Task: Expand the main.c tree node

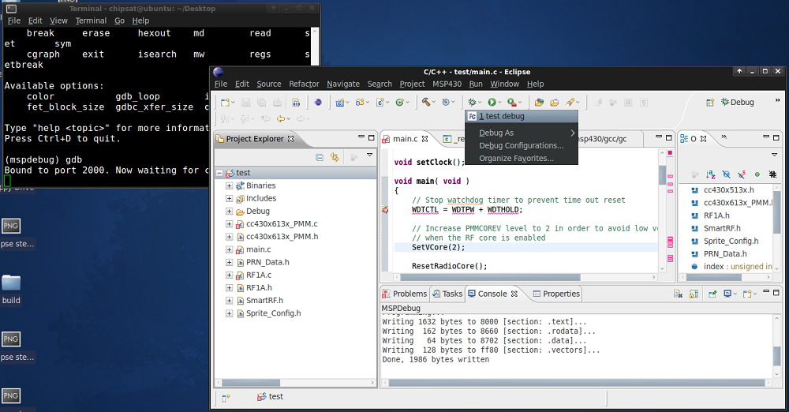Action: [x=229, y=249]
